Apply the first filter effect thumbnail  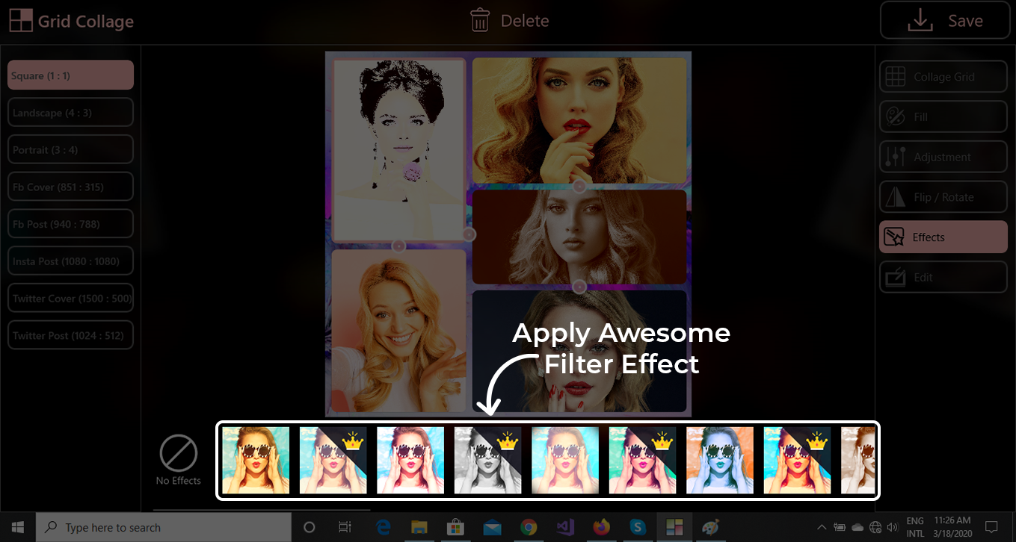point(256,461)
